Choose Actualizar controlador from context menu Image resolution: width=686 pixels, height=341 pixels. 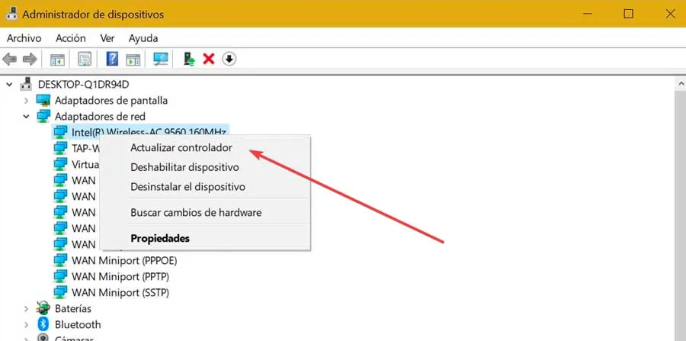pyautogui.click(x=181, y=147)
